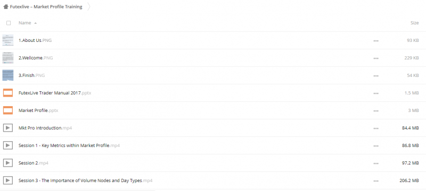
Task: Click the play icon for Session 1 Key Metrics
Action: [x=8, y=145]
